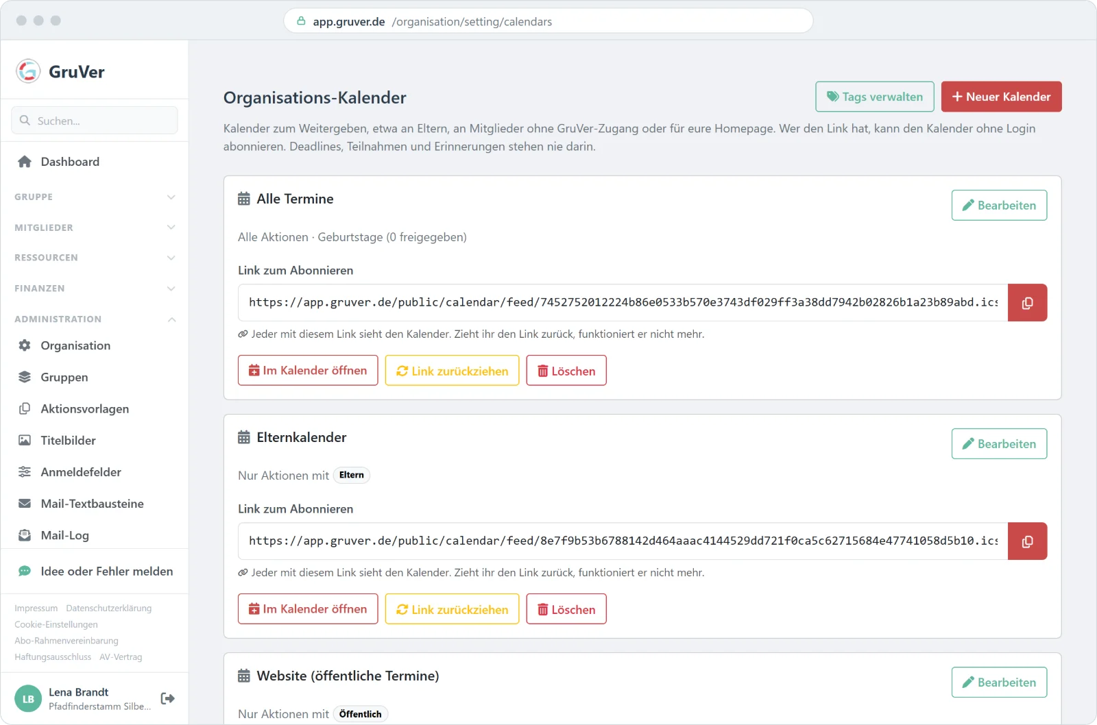Open Alle Termine in calendar
The width and height of the screenshot is (1097, 725).
click(x=308, y=370)
